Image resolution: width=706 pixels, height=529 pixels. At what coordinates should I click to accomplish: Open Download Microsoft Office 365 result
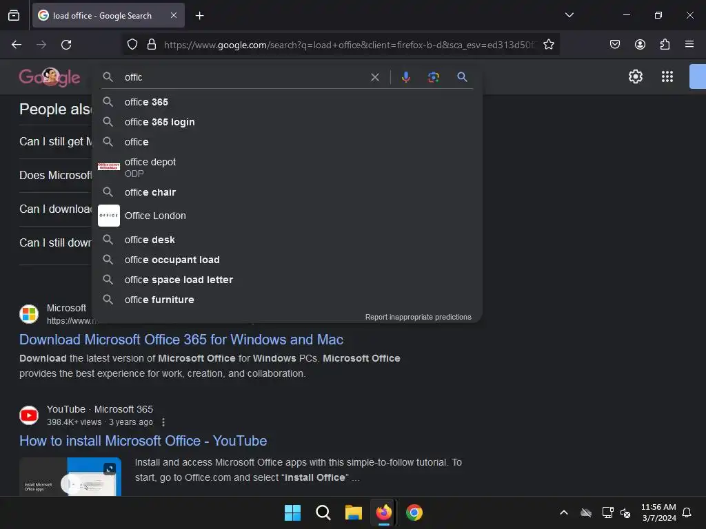(x=181, y=340)
